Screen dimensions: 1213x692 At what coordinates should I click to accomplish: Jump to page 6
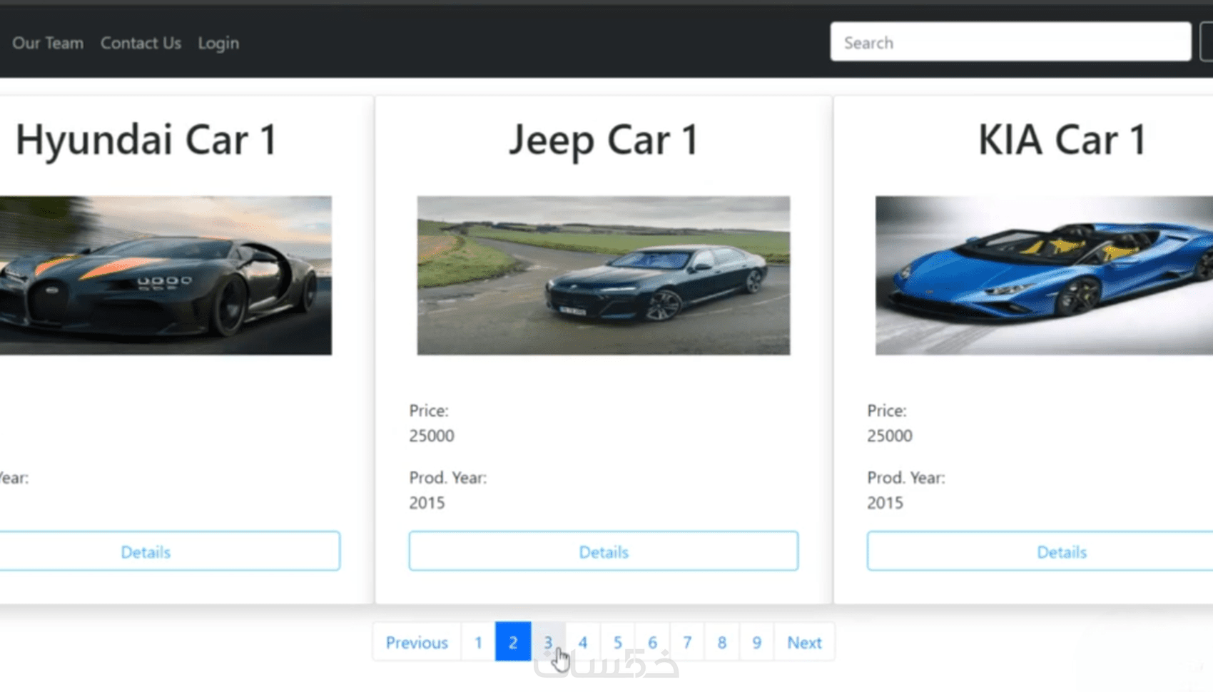click(x=652, y=642)
